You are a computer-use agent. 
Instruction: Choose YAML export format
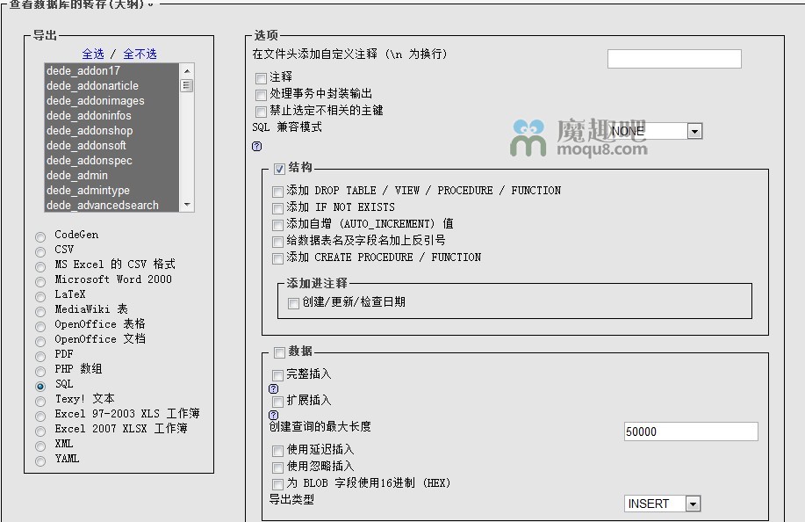click(x=40, y=460)
